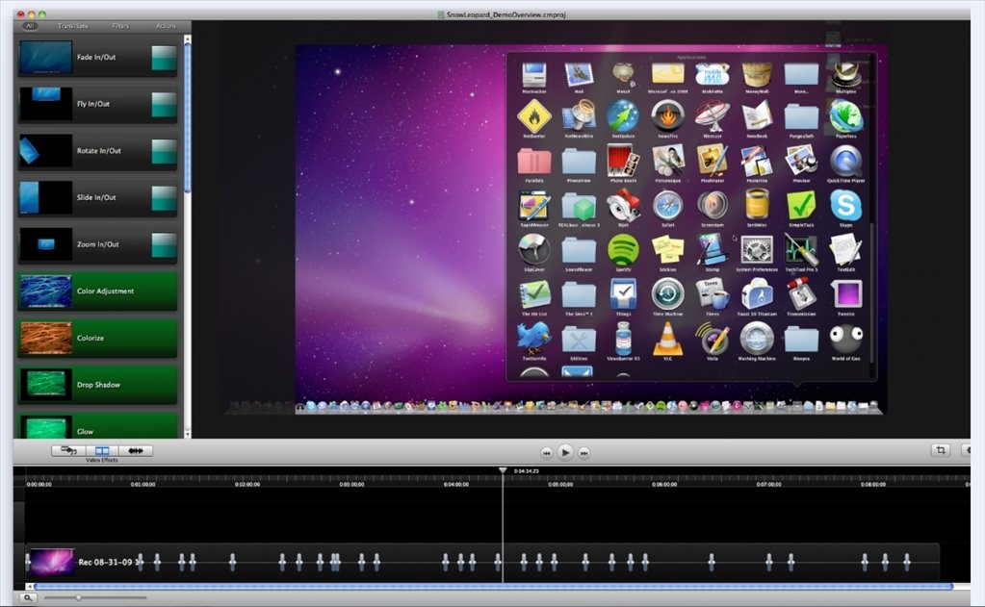
Task: Select the Fade In/Out effect
Action: click(97, 57)
